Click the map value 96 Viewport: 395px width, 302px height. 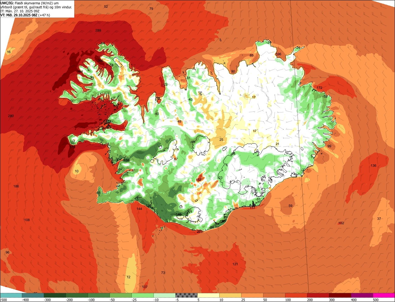[7, 252]
